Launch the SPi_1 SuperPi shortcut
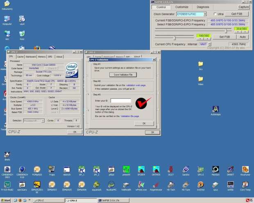This screenshot has height=203, width=254. pos(82,169)
